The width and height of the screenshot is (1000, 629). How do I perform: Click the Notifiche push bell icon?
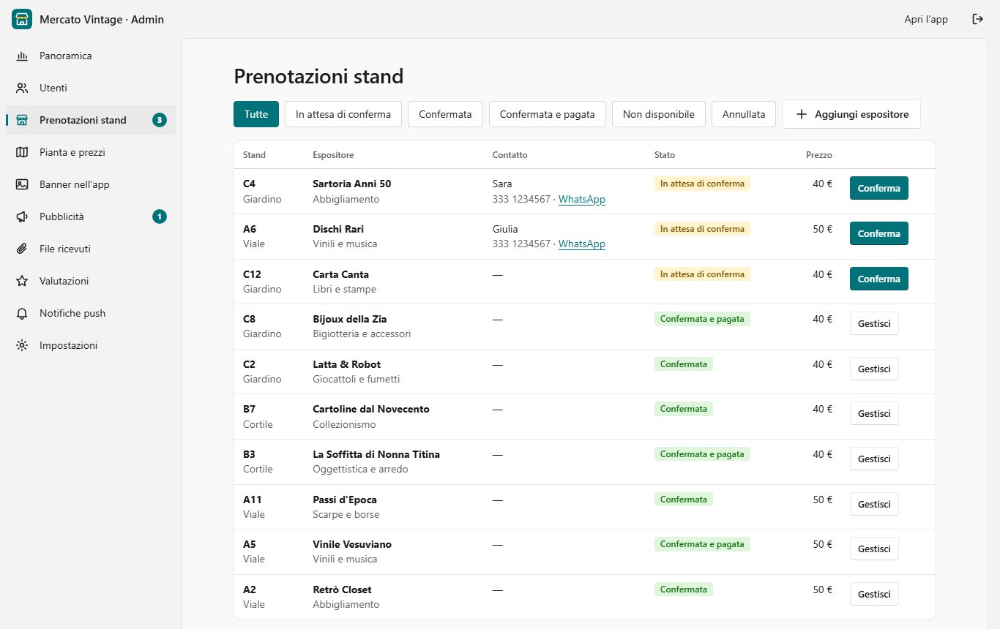(22, 313)
